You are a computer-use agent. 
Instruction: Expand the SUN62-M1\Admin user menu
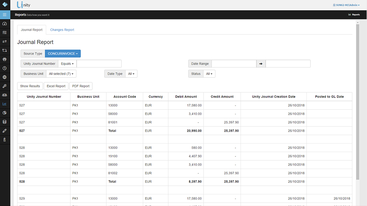346,5
